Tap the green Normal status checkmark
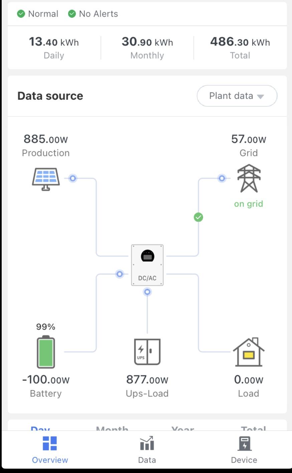 [x=21, y=14]
